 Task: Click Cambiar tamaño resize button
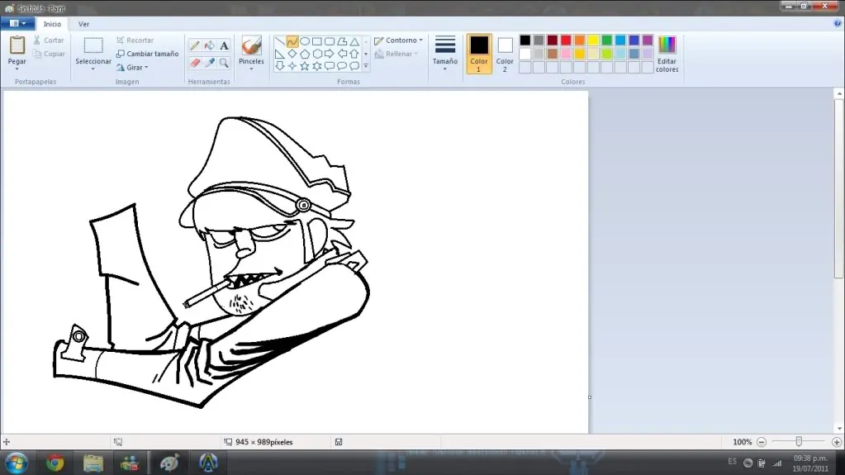click(x=148, y=54)
